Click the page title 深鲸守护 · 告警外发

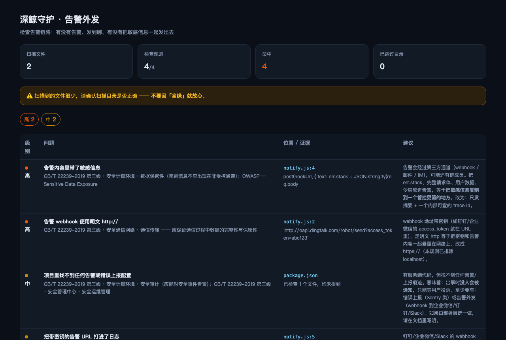click(60, 19)
